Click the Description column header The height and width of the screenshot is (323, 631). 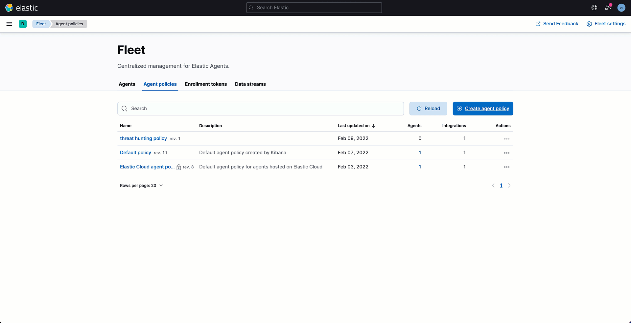coord(210,126)
